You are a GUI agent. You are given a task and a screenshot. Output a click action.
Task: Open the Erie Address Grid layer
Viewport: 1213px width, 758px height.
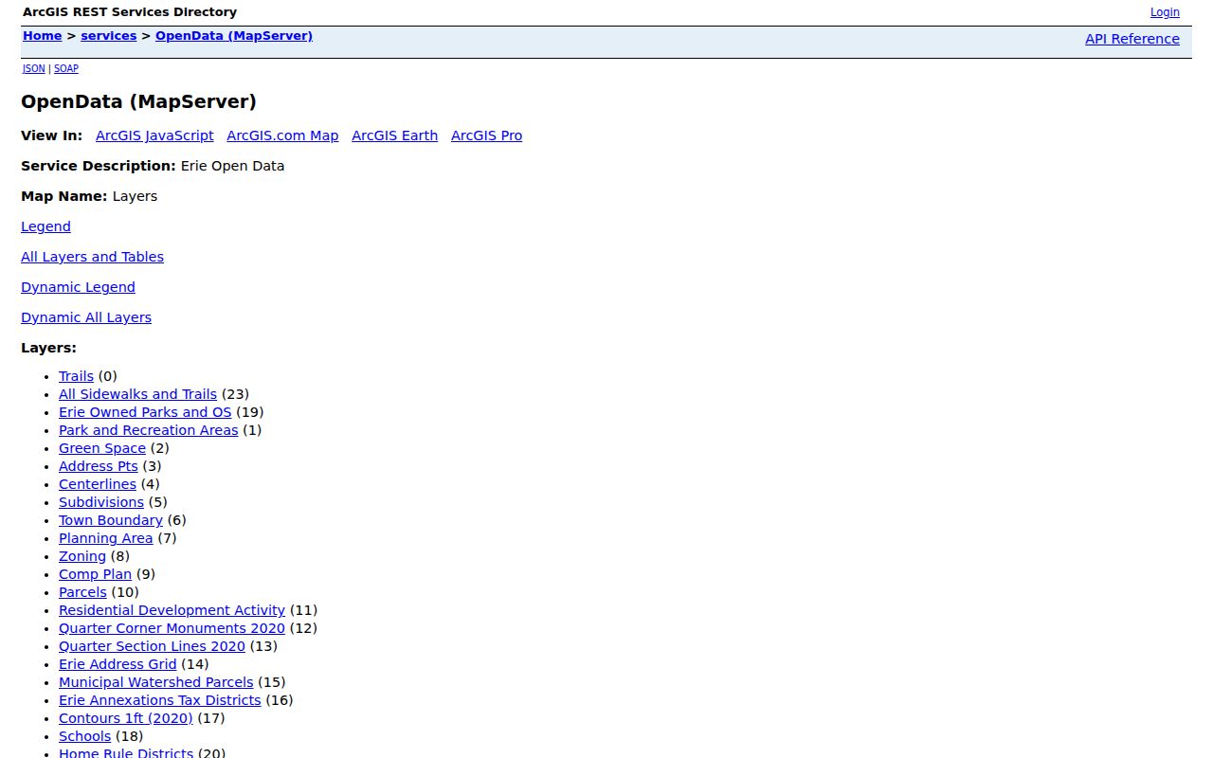pos(118,664)
